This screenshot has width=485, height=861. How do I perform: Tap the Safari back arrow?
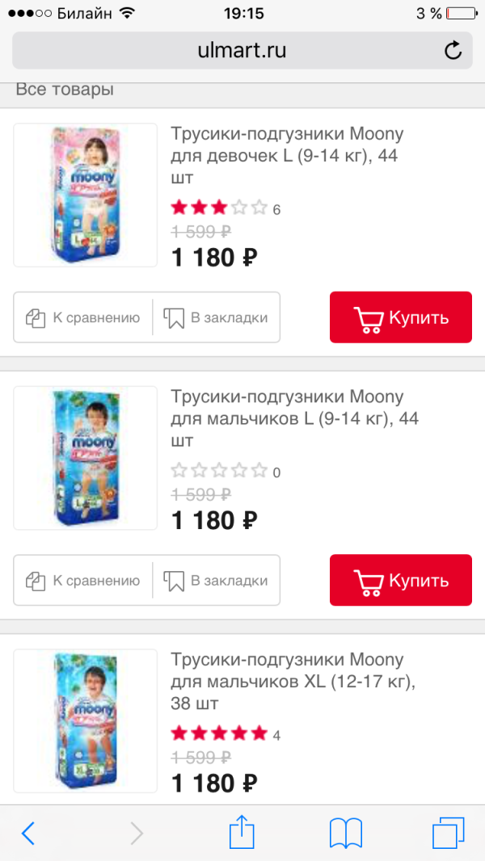click(28, 832)
